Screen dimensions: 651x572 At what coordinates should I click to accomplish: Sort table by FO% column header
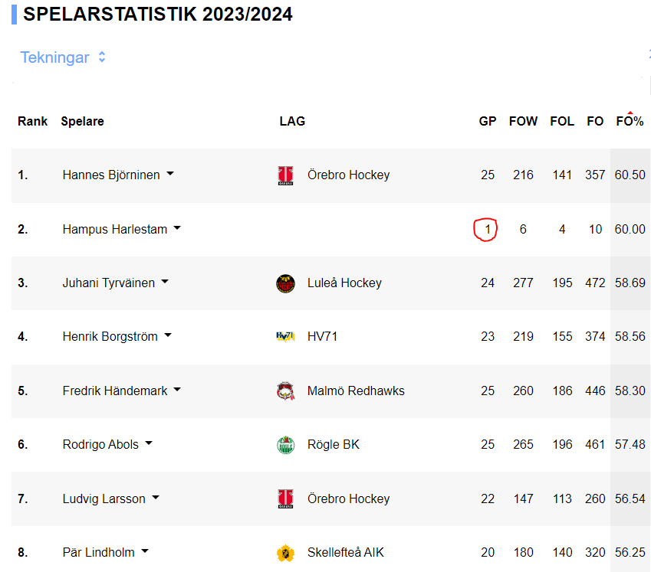[x=630, y=121]
